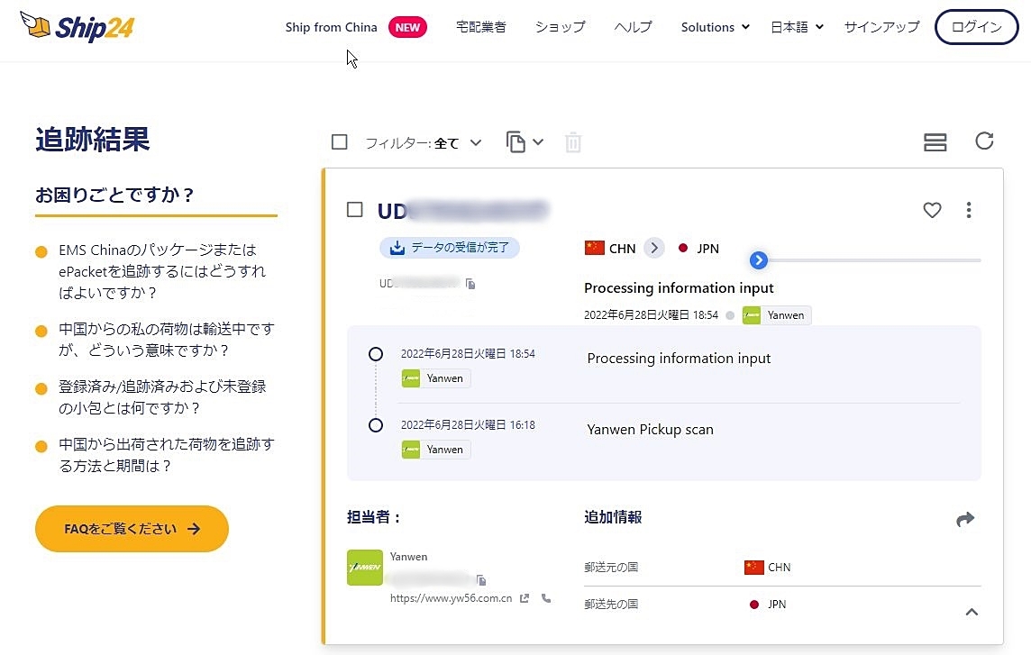Check the parcel's tracking number checkbox
Screen dimensions: 1031x655
355,210
